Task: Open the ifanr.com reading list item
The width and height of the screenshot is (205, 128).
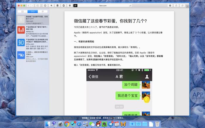Action: coord(33,20)
